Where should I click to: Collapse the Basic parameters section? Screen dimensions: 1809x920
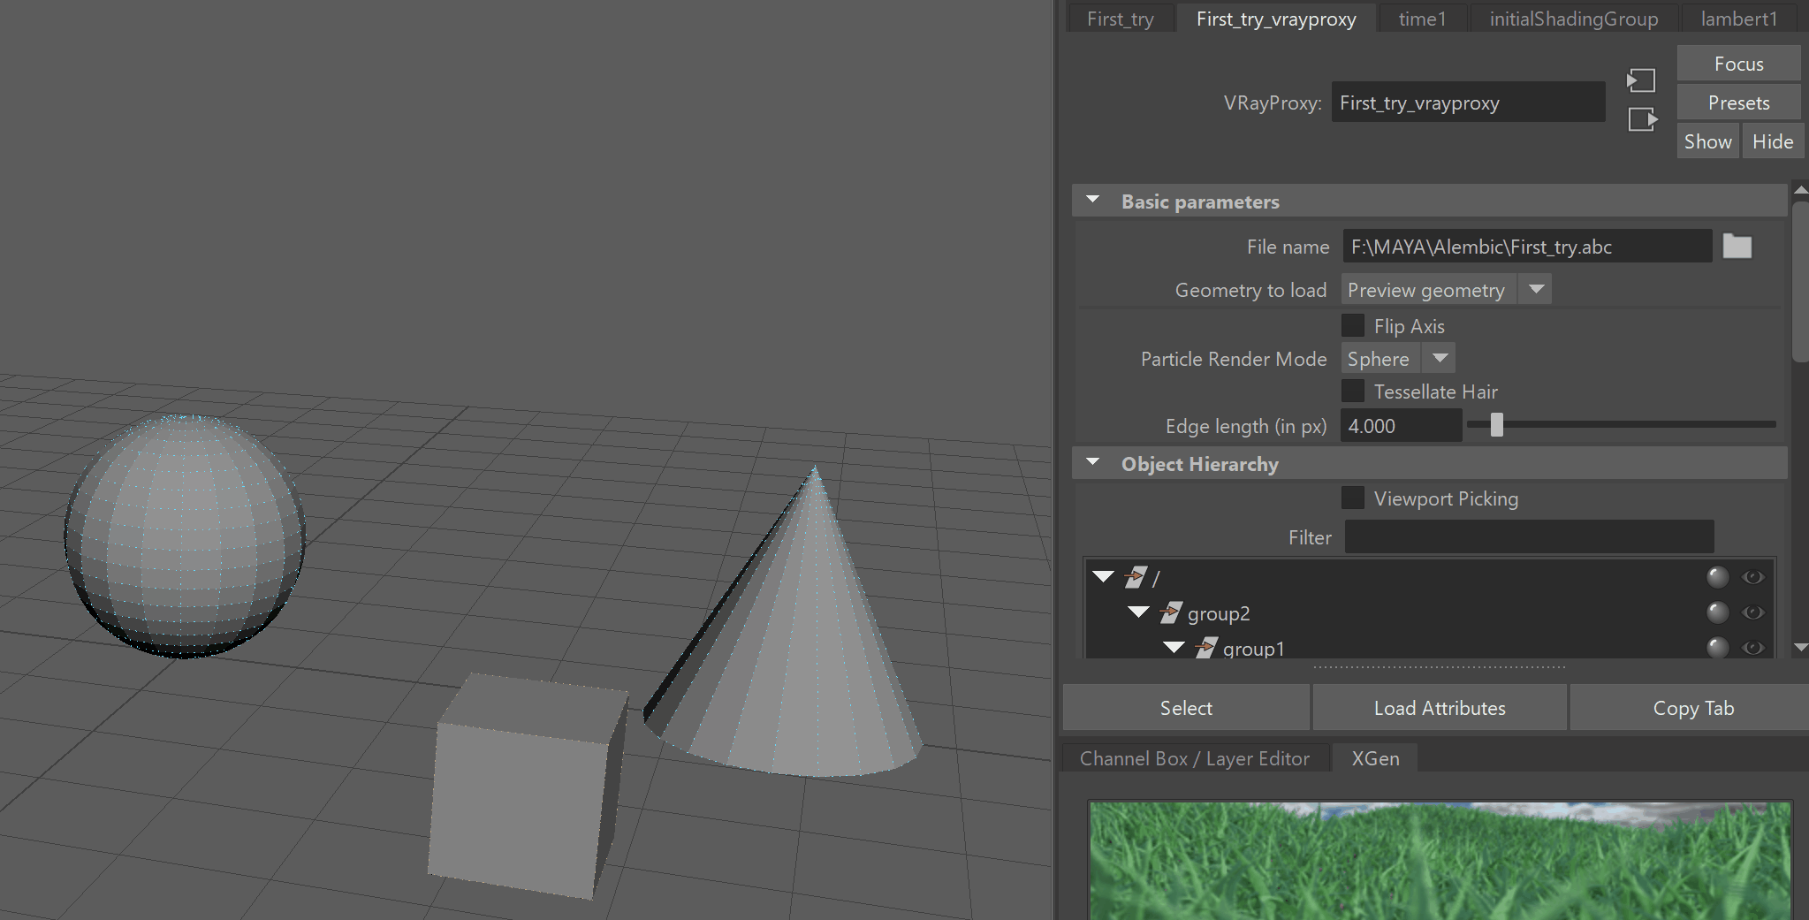click(x=1093, y=201)
